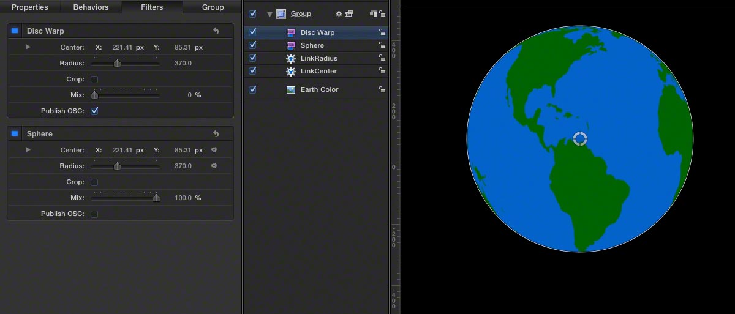Click the Group layer icon
735x314 pixels.
(281, 13)
